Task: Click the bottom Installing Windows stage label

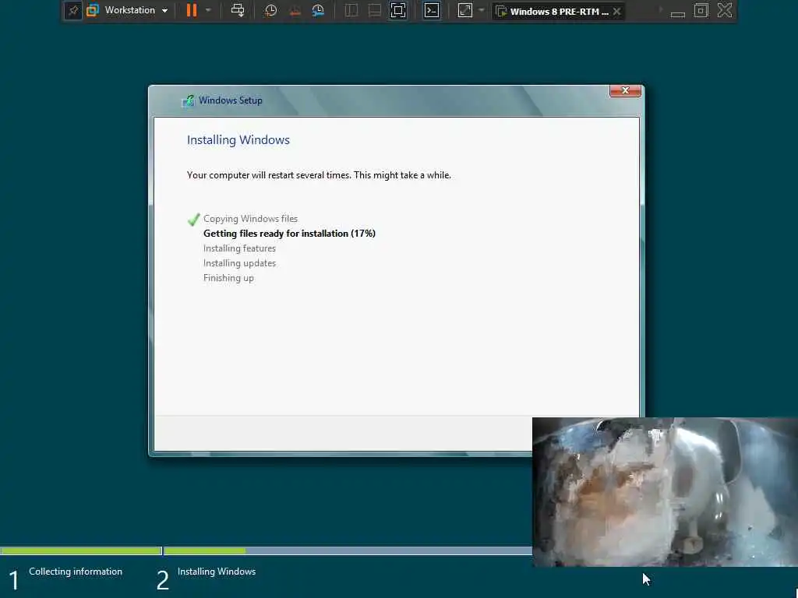Action: point(217,572)
